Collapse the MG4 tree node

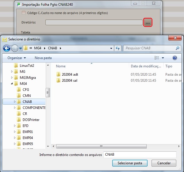click(x=12, y=84)
